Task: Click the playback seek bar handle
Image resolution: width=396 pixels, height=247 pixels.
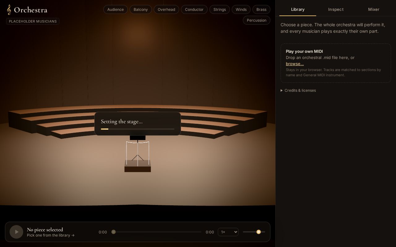Action: tap(114, 232)
